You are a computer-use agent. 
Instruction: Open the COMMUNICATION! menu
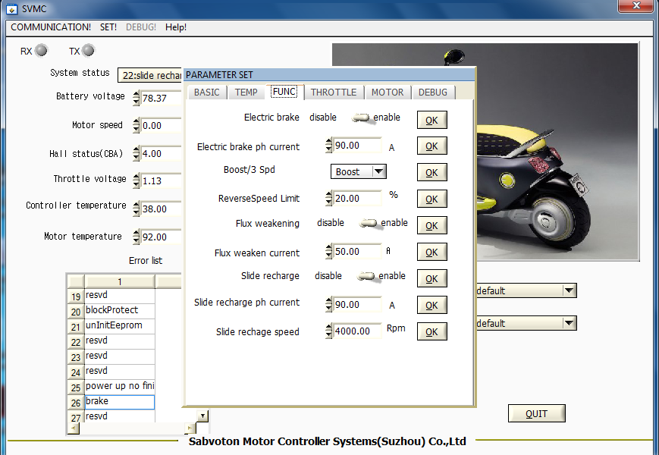click(x=51, y=27)
